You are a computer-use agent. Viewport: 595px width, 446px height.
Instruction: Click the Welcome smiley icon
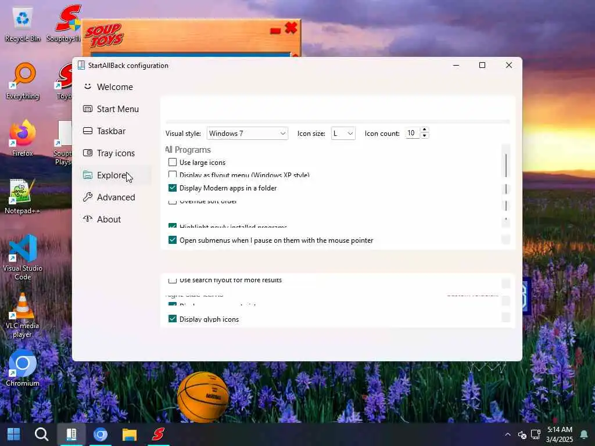(x=88, y=87)
